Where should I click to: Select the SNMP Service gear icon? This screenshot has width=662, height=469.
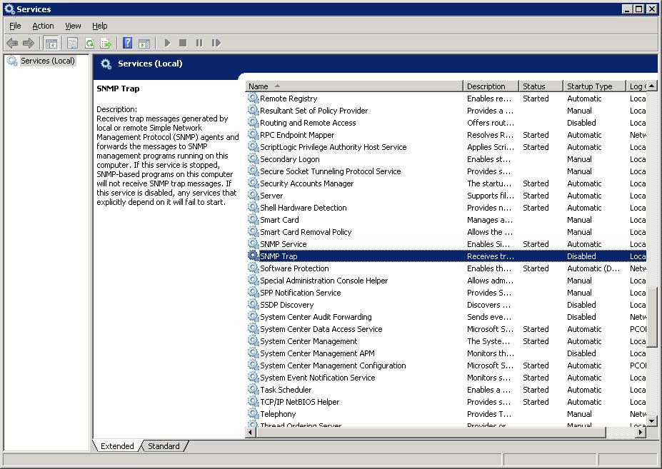tap(253, 244)
